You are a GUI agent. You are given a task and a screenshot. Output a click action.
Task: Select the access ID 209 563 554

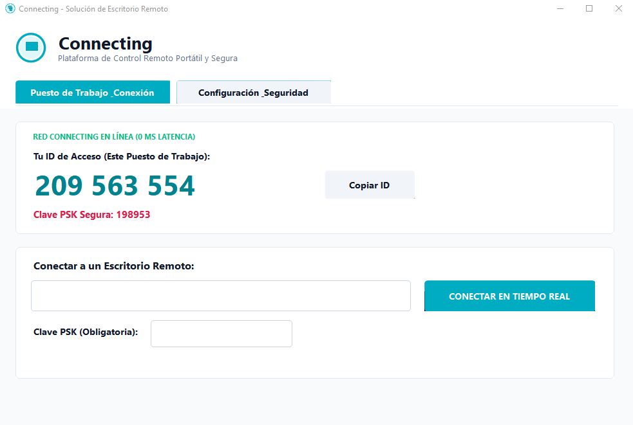[x=115, y=186]
